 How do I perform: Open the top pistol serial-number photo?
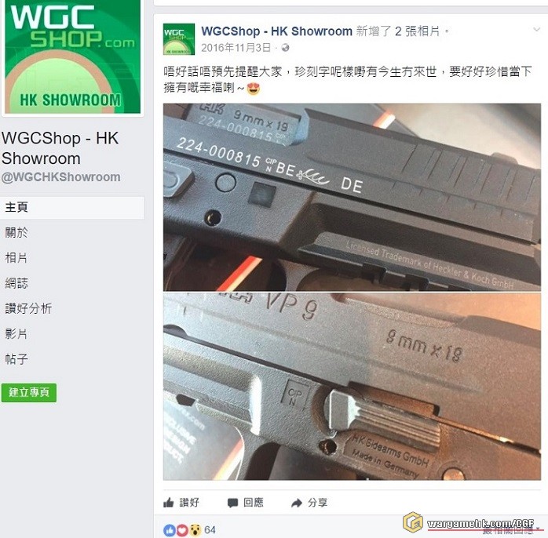click(352, 198)
